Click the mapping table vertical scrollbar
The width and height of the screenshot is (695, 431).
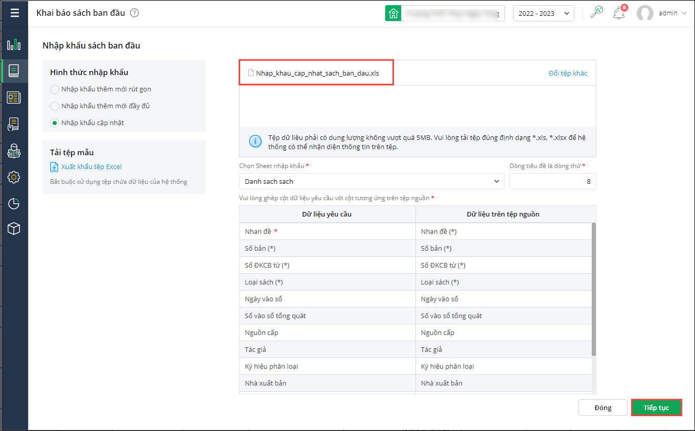click(593, 289)
